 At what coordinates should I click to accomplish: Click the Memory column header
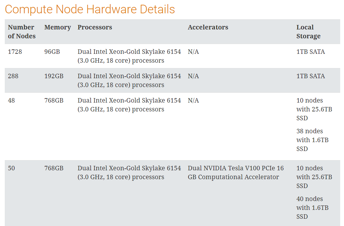click(58, 28)
